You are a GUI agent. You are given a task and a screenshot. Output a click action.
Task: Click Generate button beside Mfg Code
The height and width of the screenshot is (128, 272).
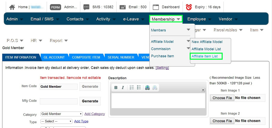point(90,101)
